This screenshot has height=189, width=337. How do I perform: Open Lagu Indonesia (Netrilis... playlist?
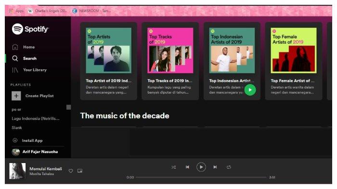[x=36, y=119]
